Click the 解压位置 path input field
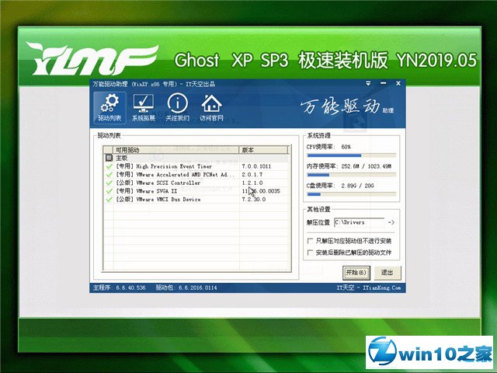 pos(359,222)
